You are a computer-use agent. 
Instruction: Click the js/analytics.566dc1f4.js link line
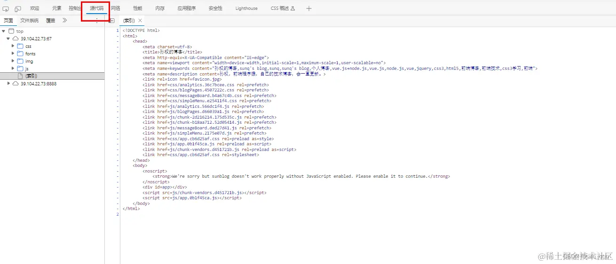click(x=203, y=106)
